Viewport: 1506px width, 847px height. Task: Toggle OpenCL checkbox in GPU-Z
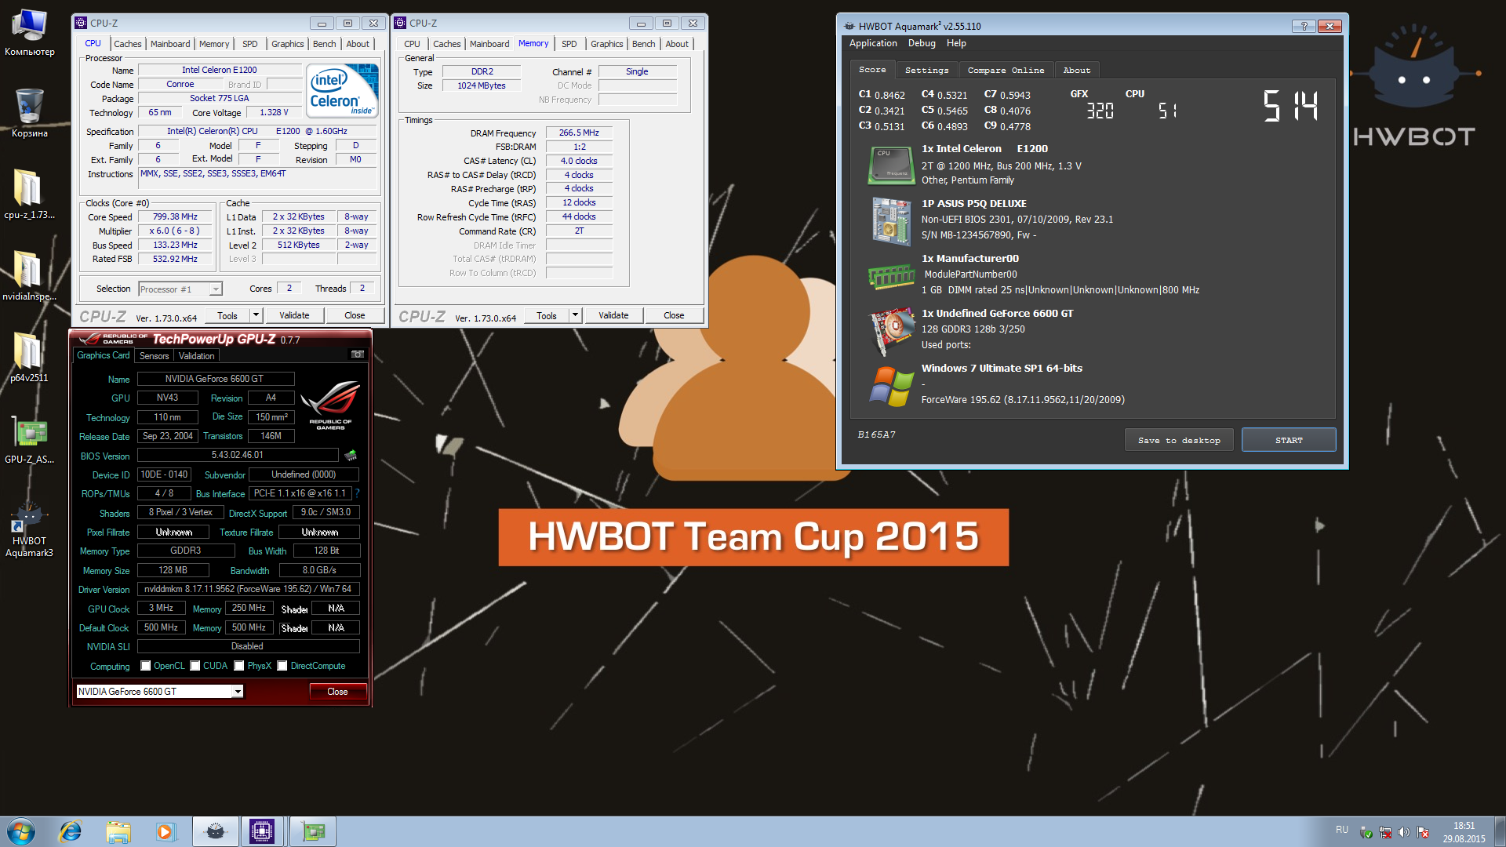point(145,666)
